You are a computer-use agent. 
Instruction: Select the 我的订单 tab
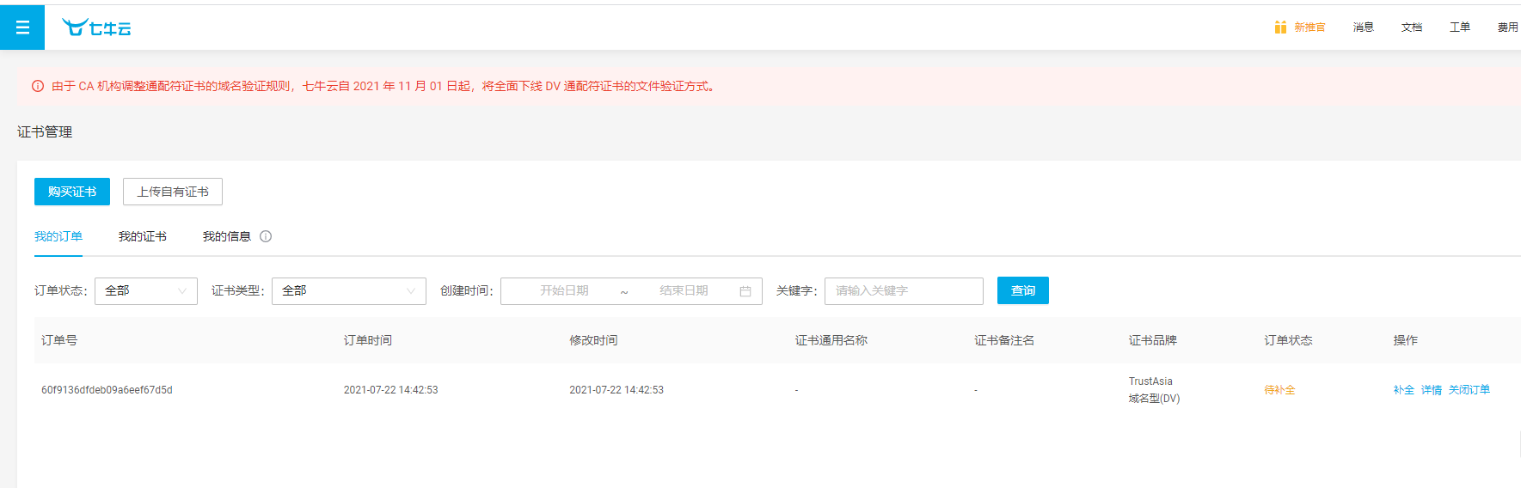click(58, 236)
